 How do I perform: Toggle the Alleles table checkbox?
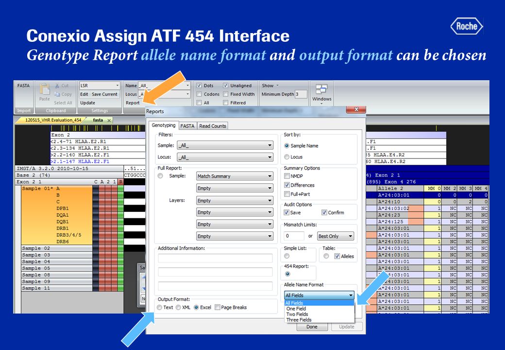pos(337,256)
